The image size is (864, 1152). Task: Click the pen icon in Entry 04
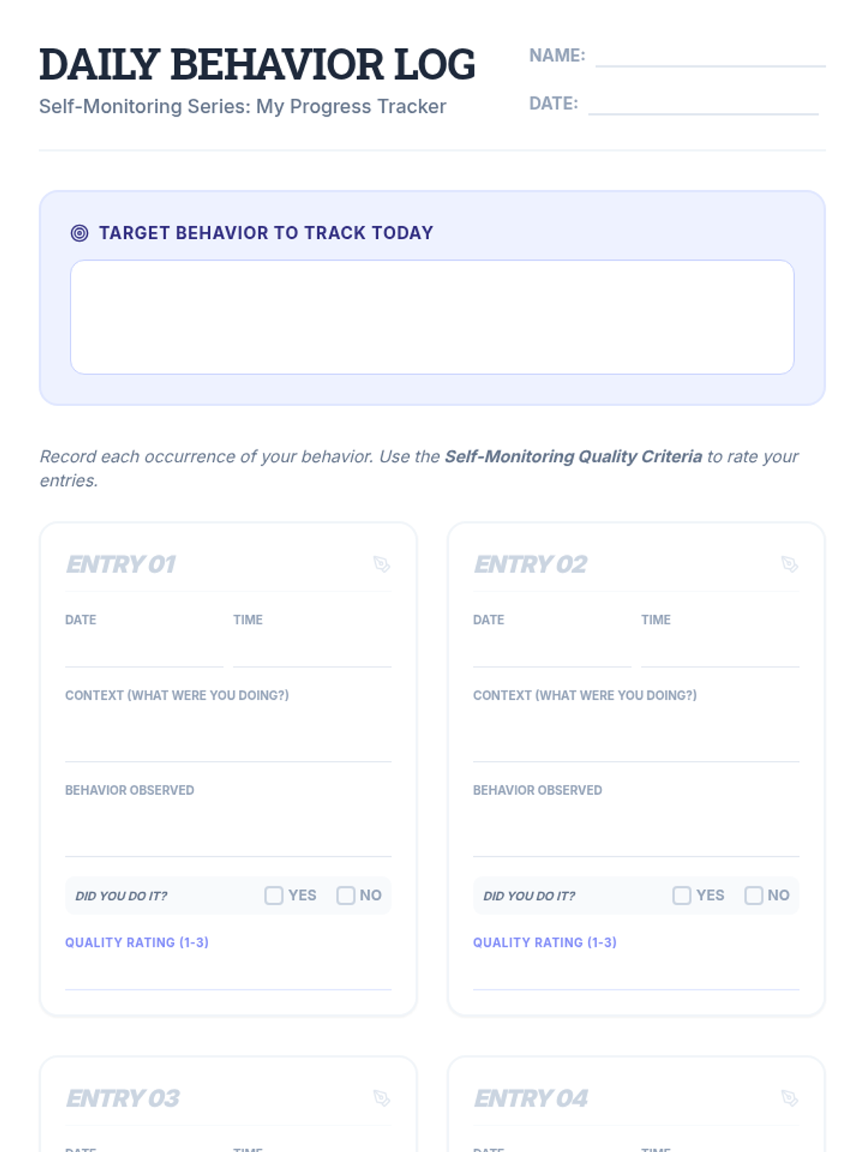(789, 1098)
